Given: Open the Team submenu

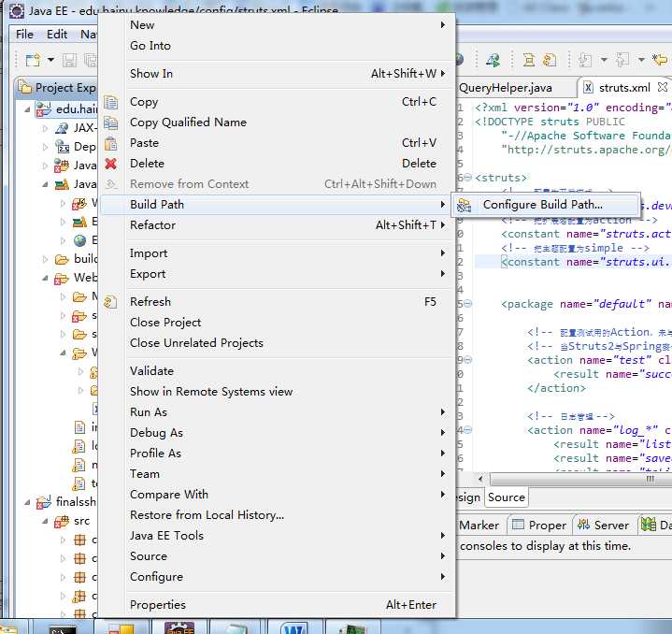Looking at the screenshot, I should pyautogui.click(x=277, y=474).
